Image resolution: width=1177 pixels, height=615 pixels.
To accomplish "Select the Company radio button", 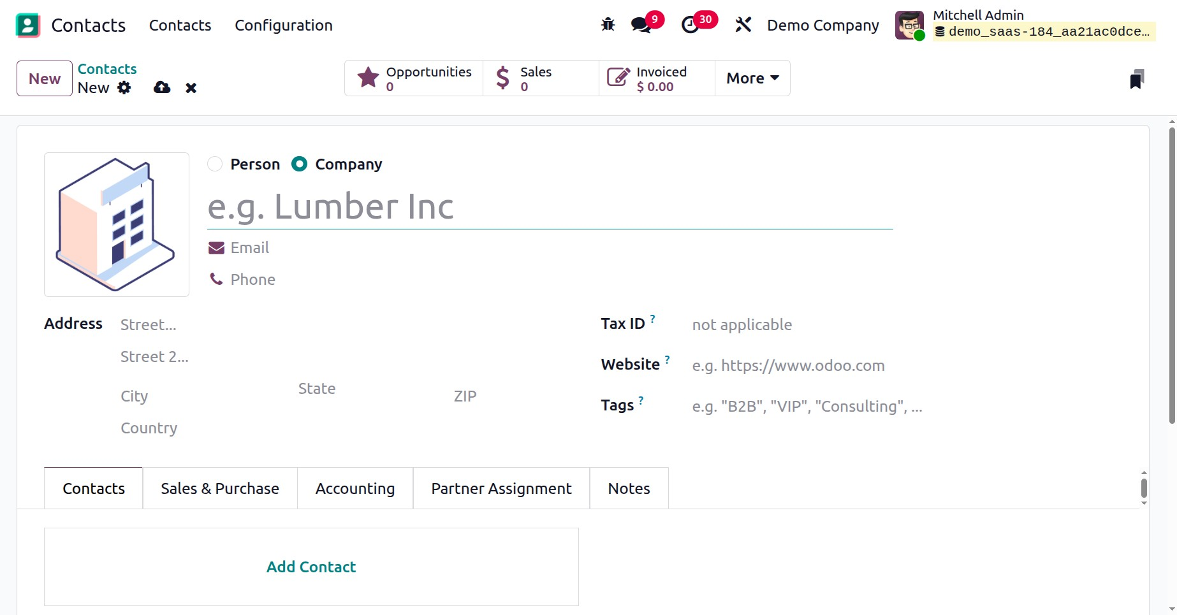I will pos(299,164).
